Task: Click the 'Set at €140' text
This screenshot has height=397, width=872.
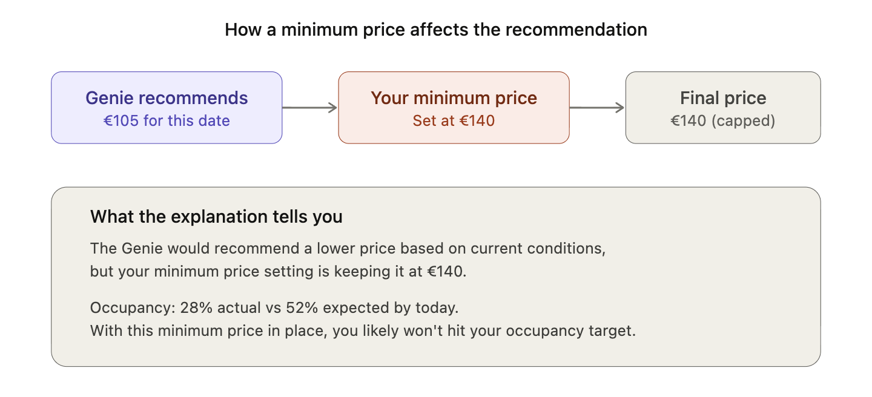Action: (x=454, y=120)
